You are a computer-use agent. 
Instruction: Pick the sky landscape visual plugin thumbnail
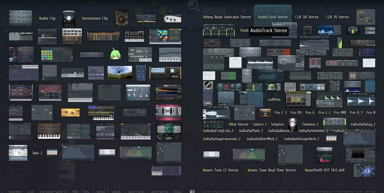(119, 72)
